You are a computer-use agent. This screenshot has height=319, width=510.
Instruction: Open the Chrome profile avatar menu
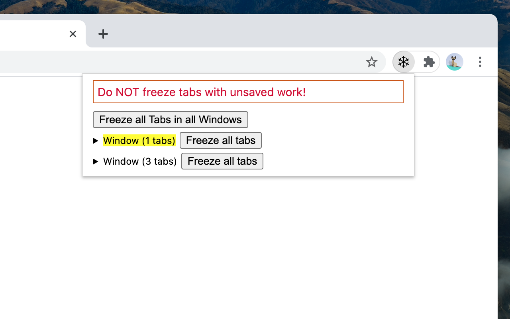(x=454, y=62)
